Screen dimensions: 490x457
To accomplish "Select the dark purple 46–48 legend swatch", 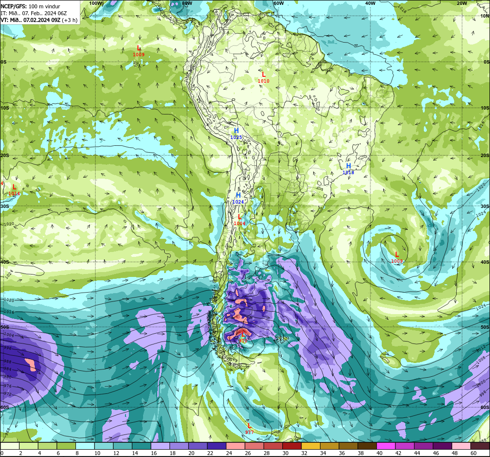I will [x=442, y=446].
